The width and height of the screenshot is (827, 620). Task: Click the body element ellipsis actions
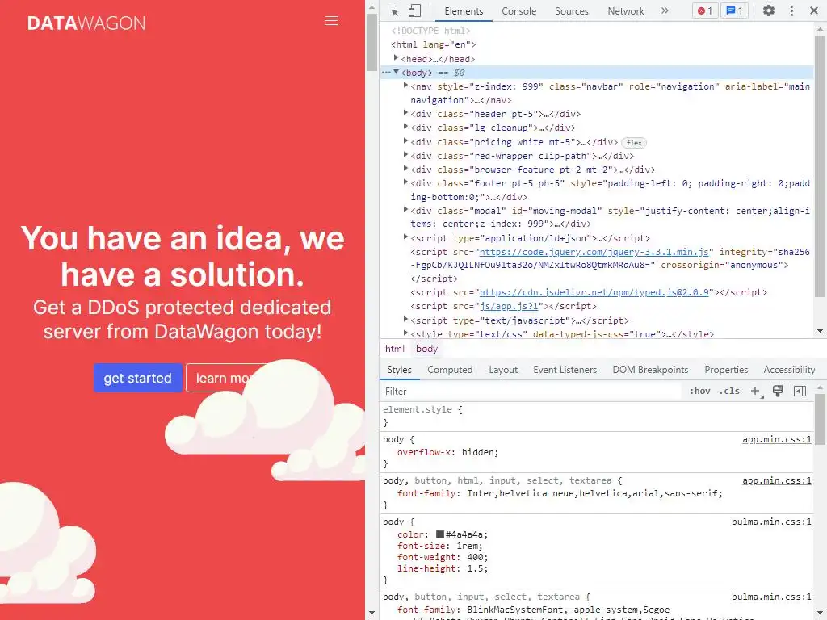tap(386, 72)
